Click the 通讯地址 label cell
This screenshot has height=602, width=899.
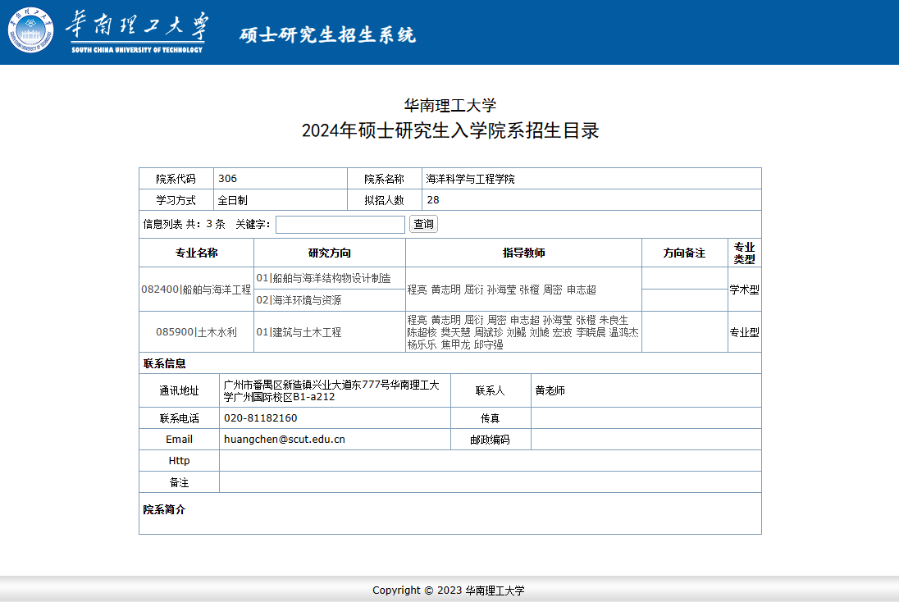coord(179,390)
